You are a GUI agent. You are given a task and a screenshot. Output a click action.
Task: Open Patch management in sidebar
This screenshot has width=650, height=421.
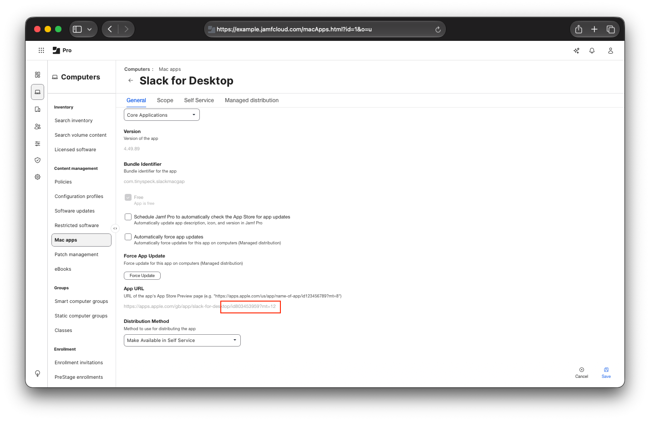pos(76,254)
